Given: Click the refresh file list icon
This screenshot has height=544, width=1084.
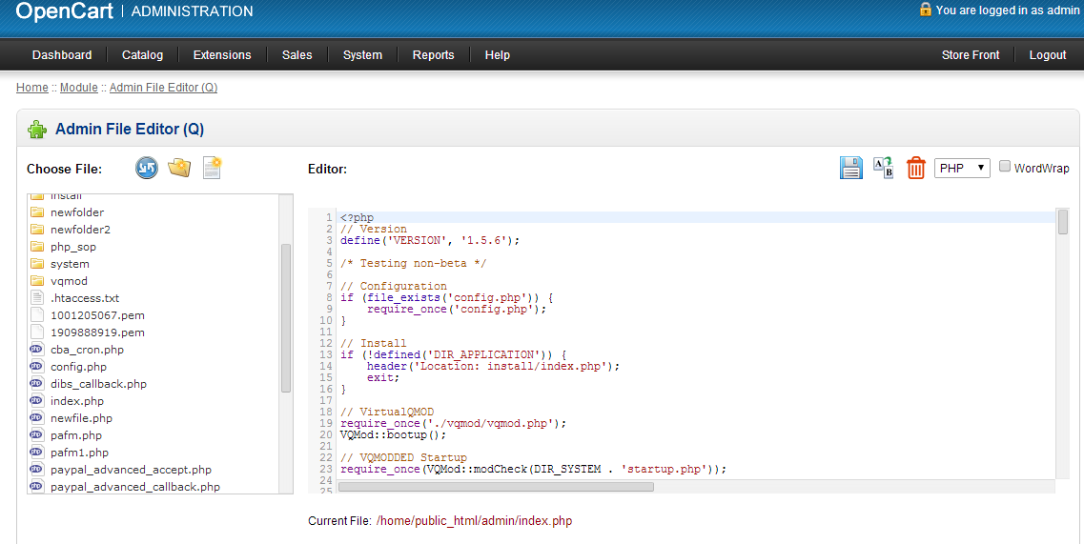Looking at the screenshot, I should point(147,168).
